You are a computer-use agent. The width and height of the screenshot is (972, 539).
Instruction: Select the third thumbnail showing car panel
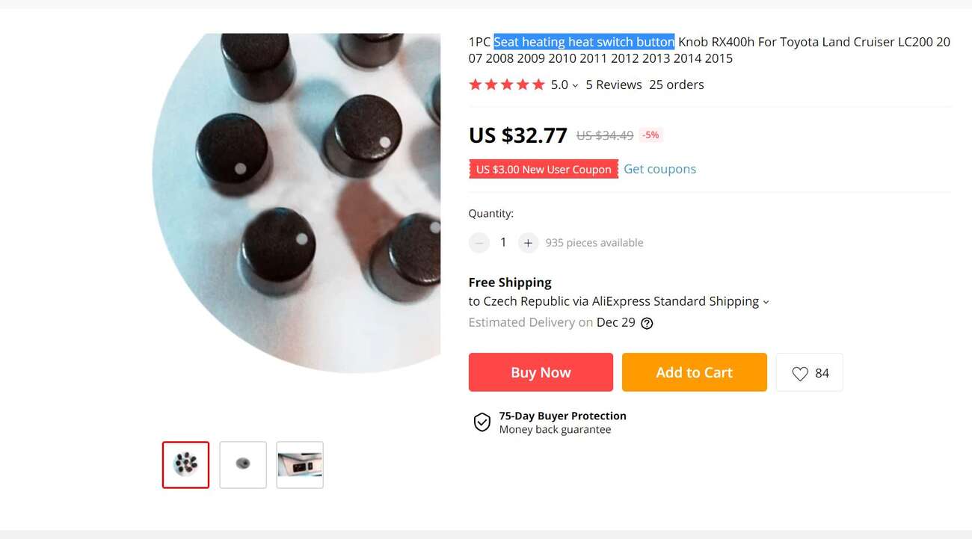click(300, 465)
